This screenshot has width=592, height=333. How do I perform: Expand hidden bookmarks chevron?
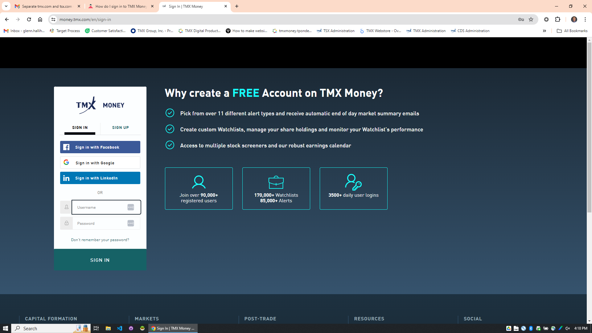point(545,31)
